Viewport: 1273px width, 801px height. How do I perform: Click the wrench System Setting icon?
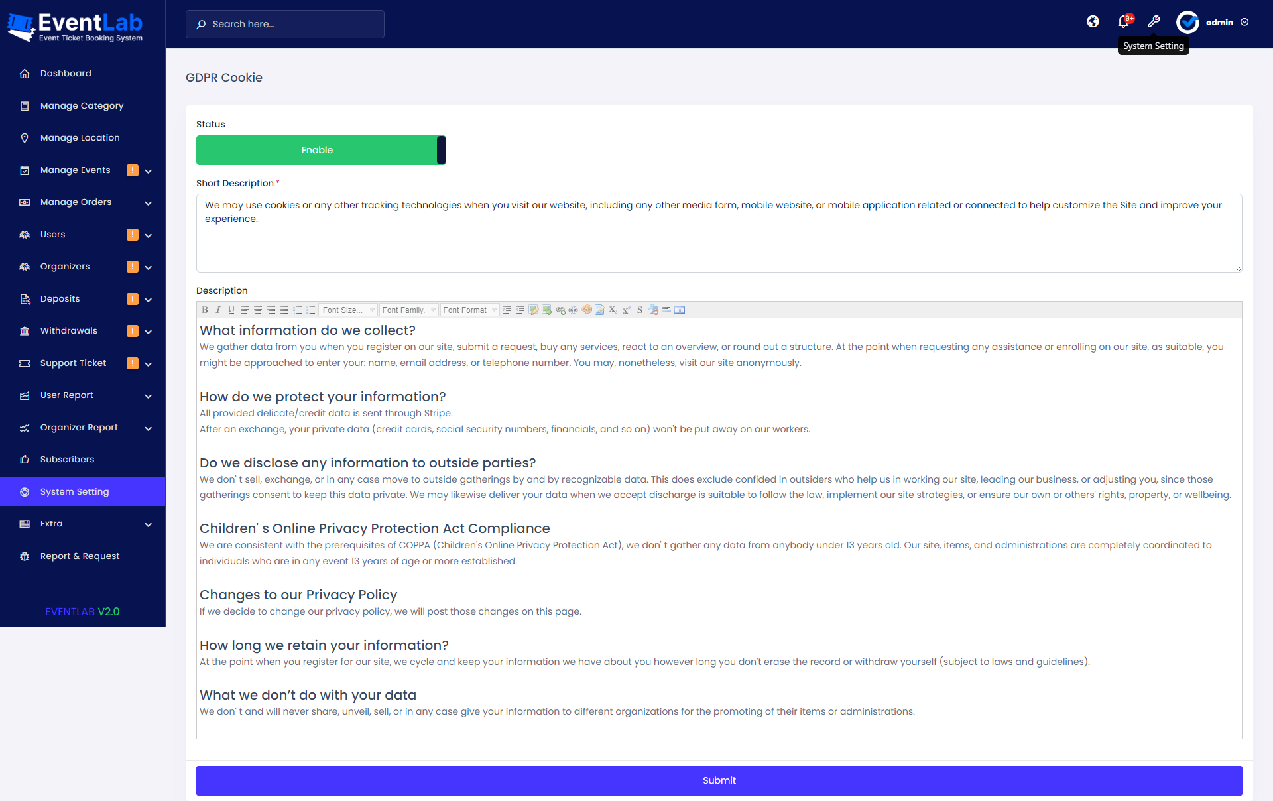pos(1154,22)
